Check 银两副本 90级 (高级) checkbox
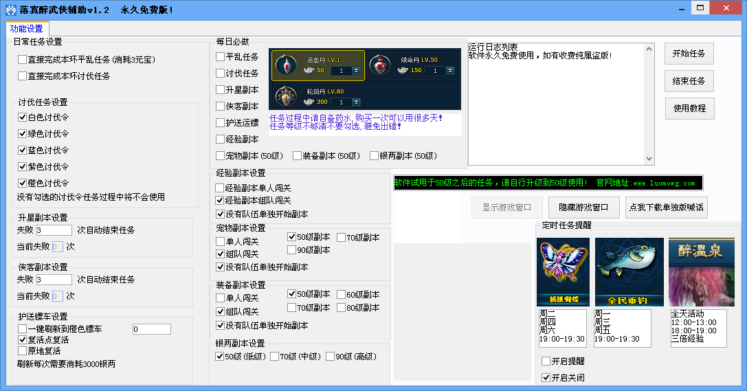Screen dimensions: 747x391 (x=330, y=356)
